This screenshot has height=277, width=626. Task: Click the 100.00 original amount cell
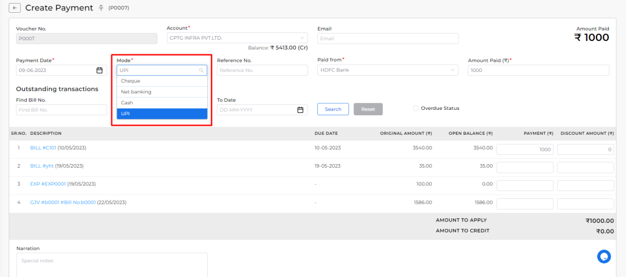424,184
